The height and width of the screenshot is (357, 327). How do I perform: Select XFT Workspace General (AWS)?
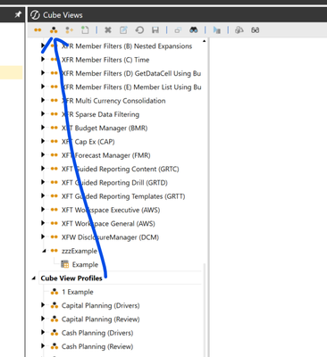click(x=108, y=224)
